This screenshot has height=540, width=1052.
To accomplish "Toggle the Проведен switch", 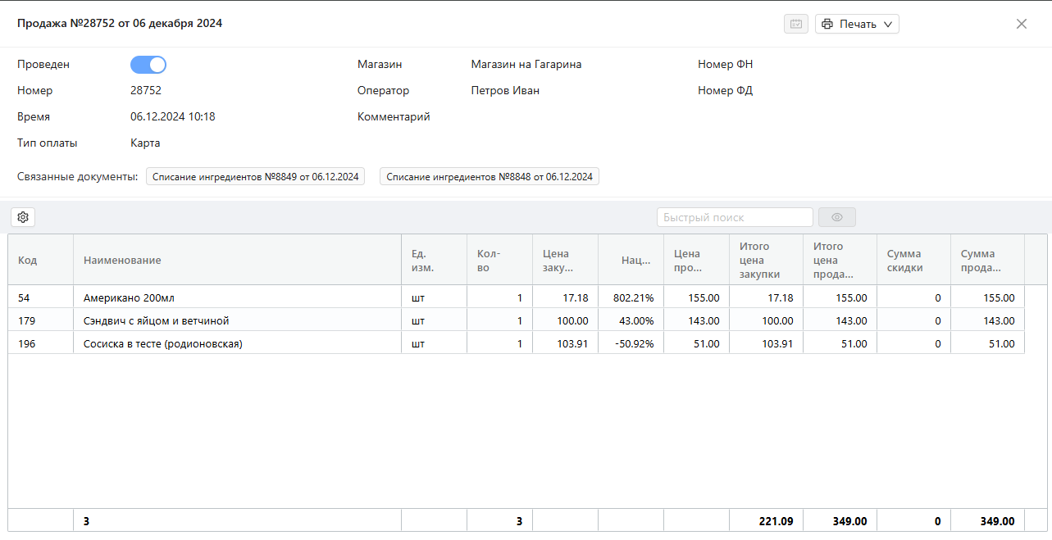I will (148, 65).
